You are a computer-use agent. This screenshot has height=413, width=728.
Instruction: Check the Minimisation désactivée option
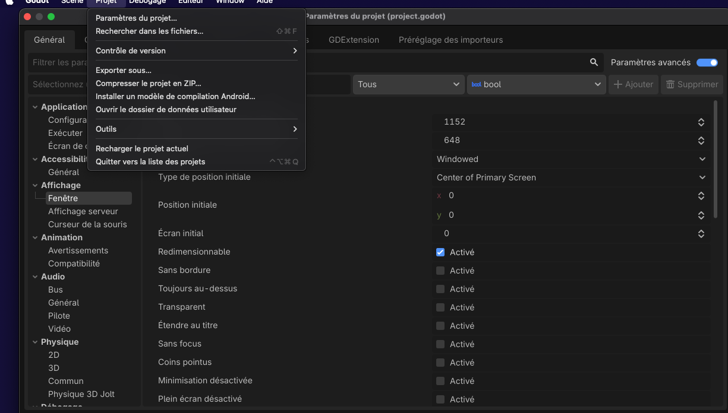tap(440, 381)
